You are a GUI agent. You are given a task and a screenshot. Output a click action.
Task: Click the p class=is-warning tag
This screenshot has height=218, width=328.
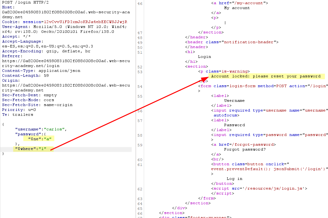tap(224, 71)
